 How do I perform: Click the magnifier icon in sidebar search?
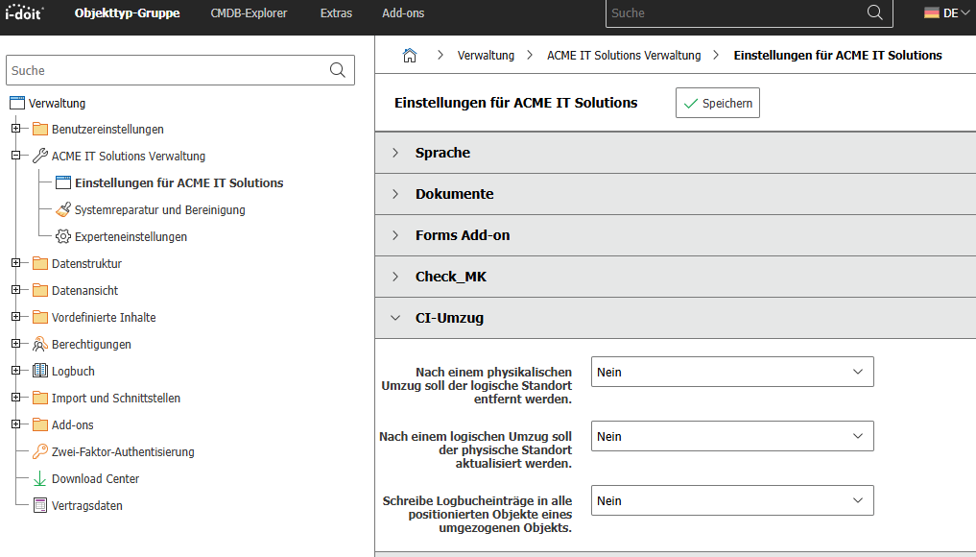click(x=338, y=70)
